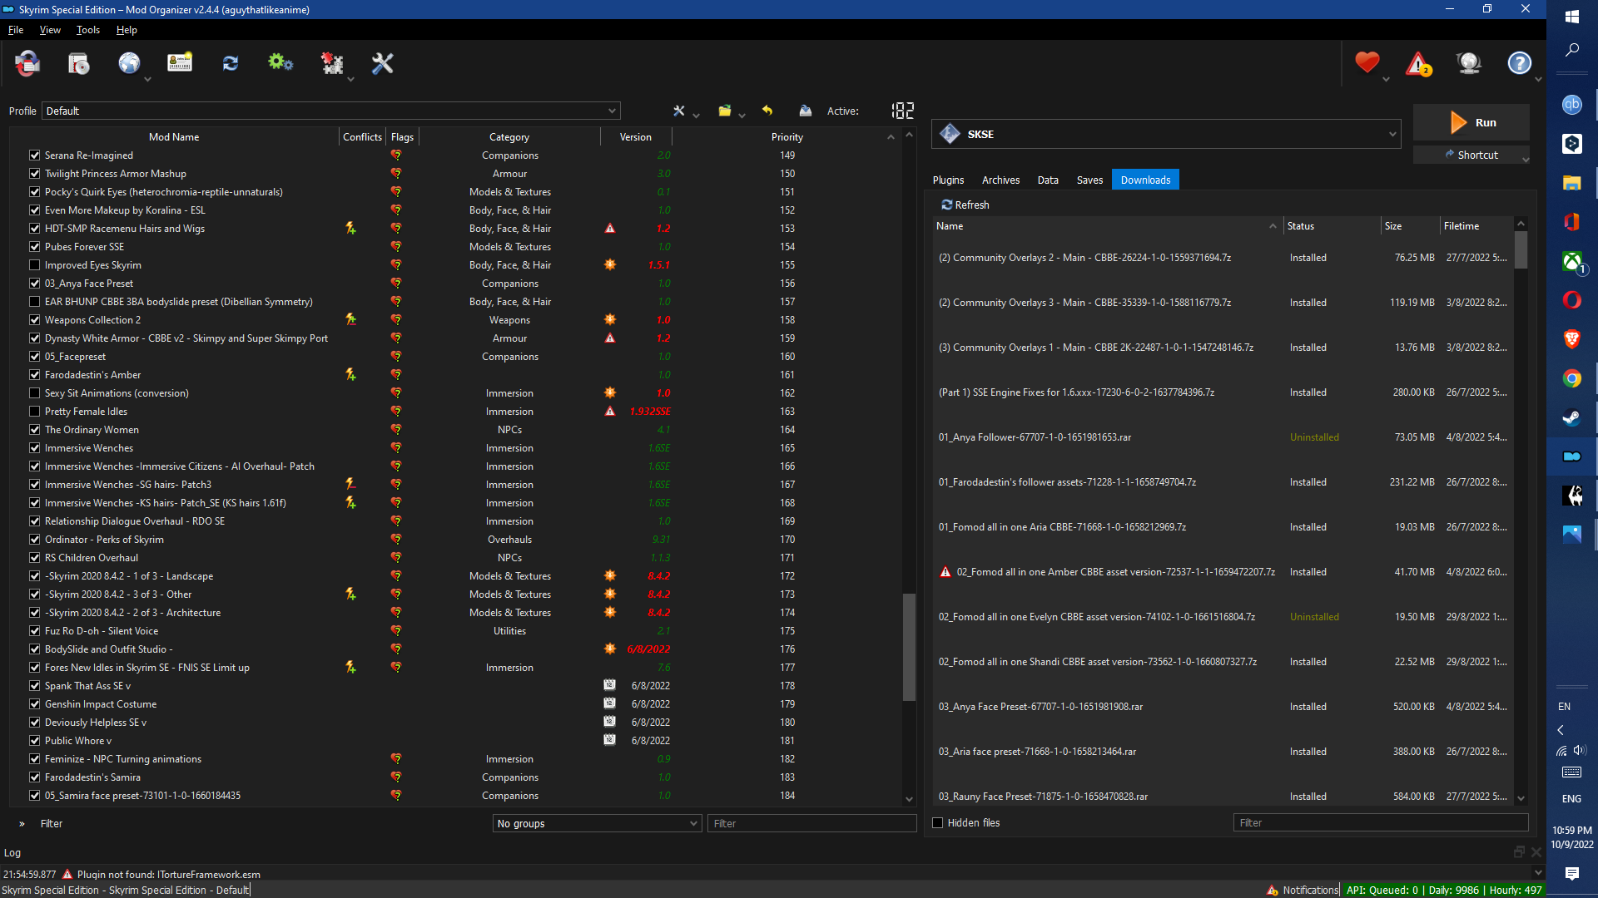Screen dimensions: 1598x898
Task: Open Steam from the Windows taskbar
Action: tap(1571, 417)
